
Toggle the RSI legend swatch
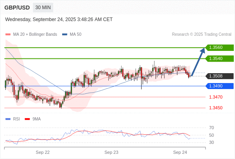[x=8, y=119]
